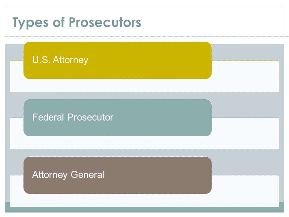Click the white panel beneath the Attorney General box

click(144, 200)
